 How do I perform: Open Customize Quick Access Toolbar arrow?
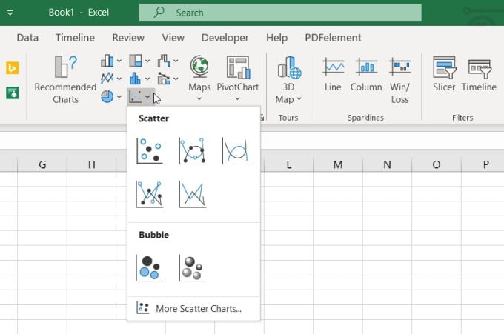pos(10,13)
